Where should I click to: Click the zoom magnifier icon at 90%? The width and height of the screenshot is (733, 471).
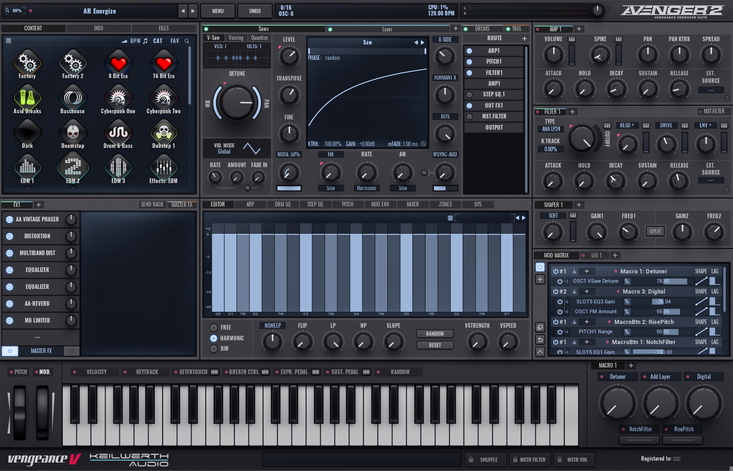click(7, 10)
